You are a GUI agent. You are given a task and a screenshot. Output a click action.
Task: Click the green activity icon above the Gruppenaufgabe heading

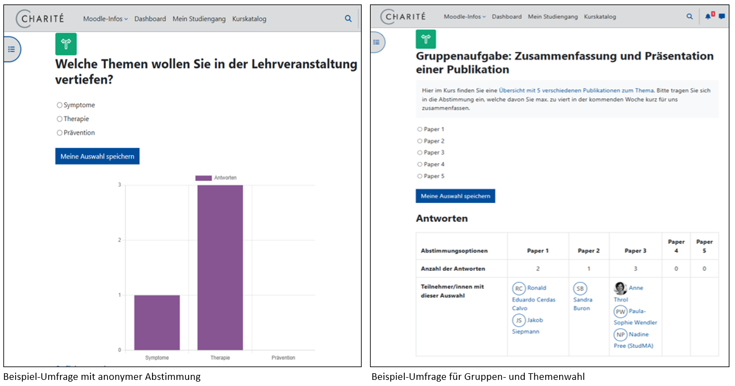pyautogui.click(x=426, y=39)
